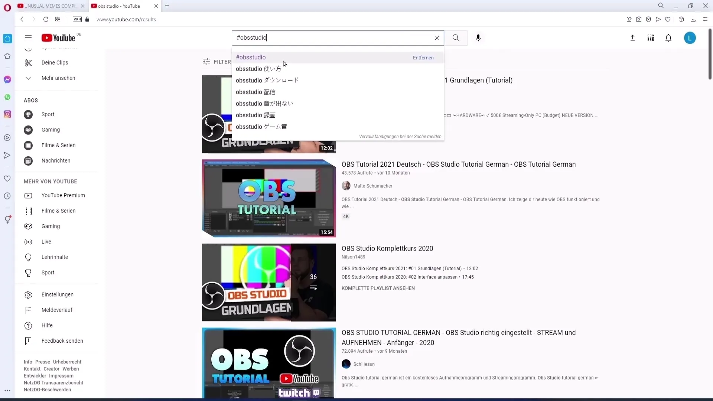Go back in browser history
Viewport: 713px width, 401px height.
pyautogui.click(x=22, y=19)
